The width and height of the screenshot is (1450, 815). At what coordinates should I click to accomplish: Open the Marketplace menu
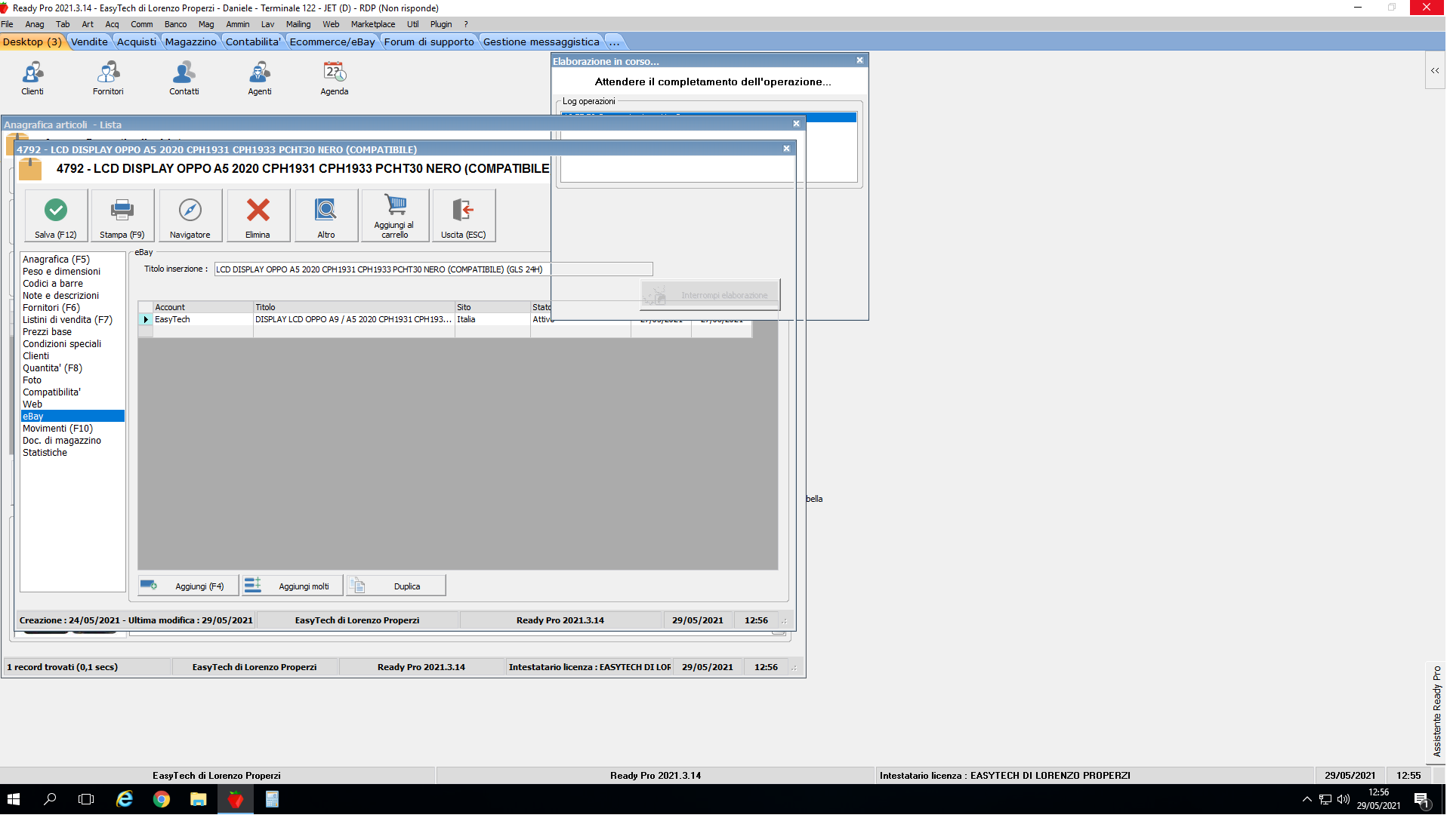point(373,24)
